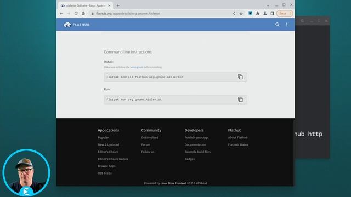Open Browse Apps footer link
The width and height of the screenshot is (351, 197).
click(x=106, y=166)
